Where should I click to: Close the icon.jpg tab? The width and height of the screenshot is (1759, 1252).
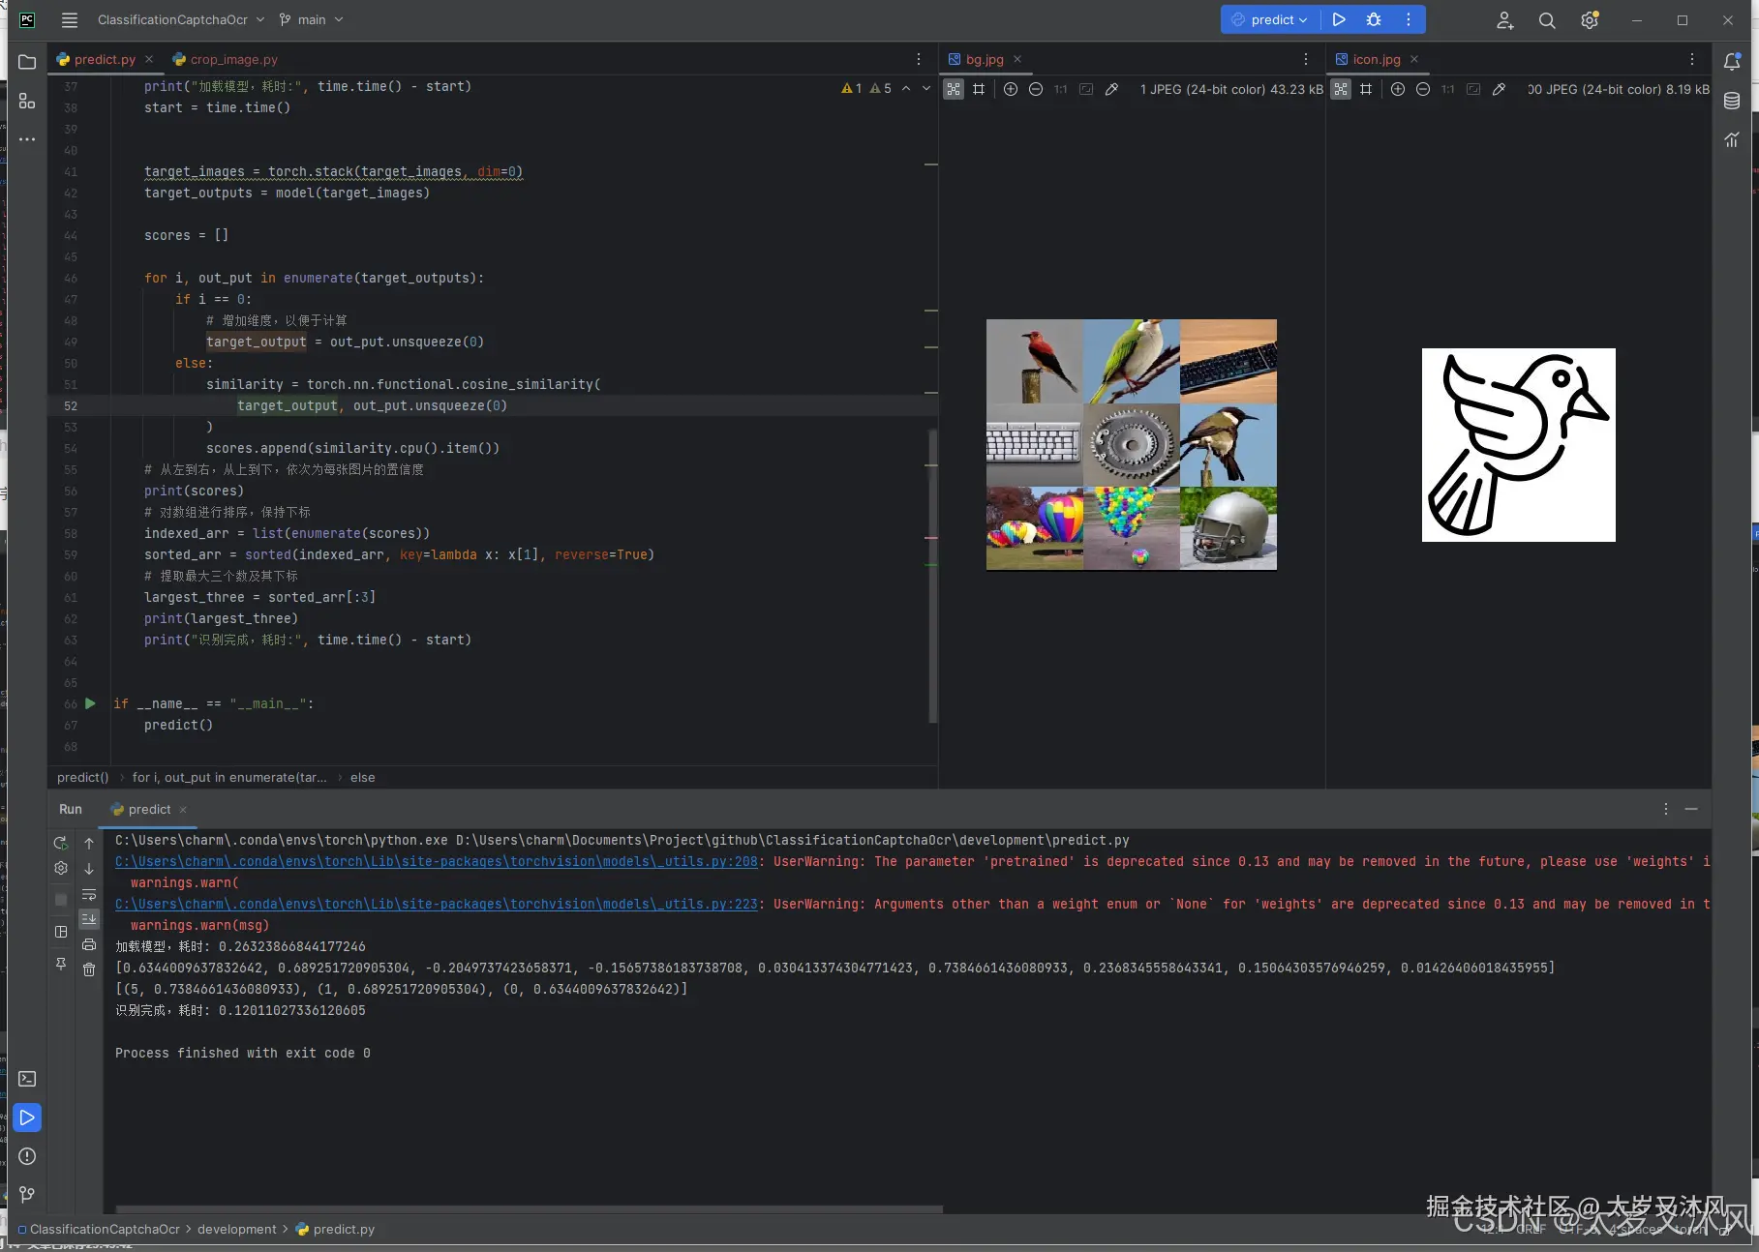1414,59
